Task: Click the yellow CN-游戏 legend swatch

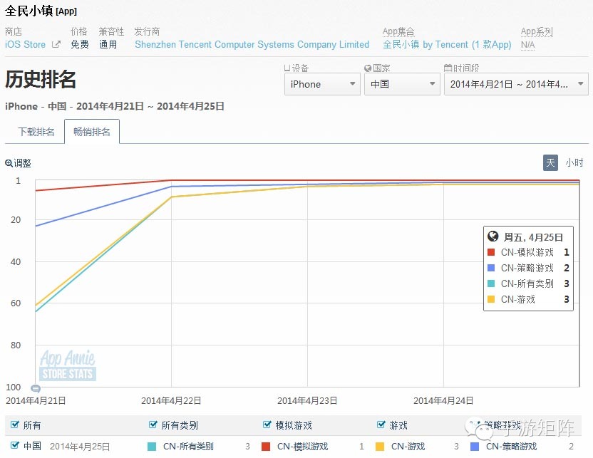Action: click(x=380, y=447)
